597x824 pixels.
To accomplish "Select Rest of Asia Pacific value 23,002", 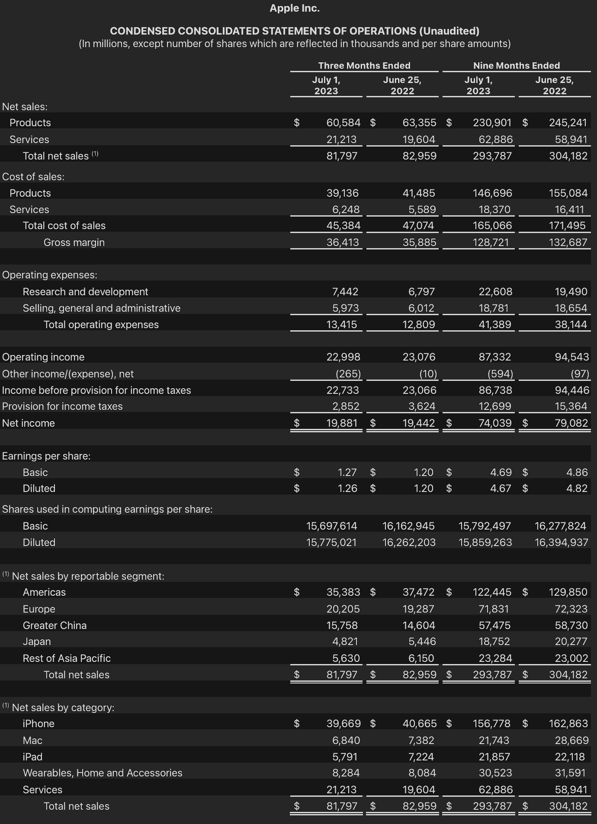I will coord(571,658).
